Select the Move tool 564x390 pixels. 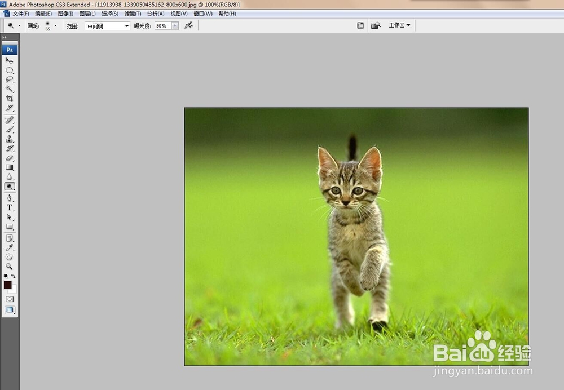pyautogui.click(x=10, y=60)
